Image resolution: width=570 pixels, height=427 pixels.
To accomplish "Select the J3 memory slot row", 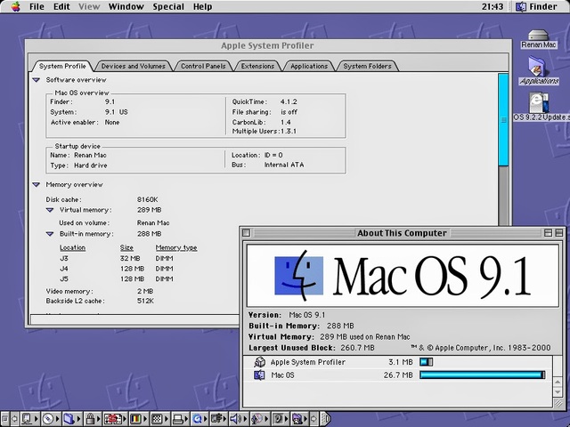I will 117,259.
